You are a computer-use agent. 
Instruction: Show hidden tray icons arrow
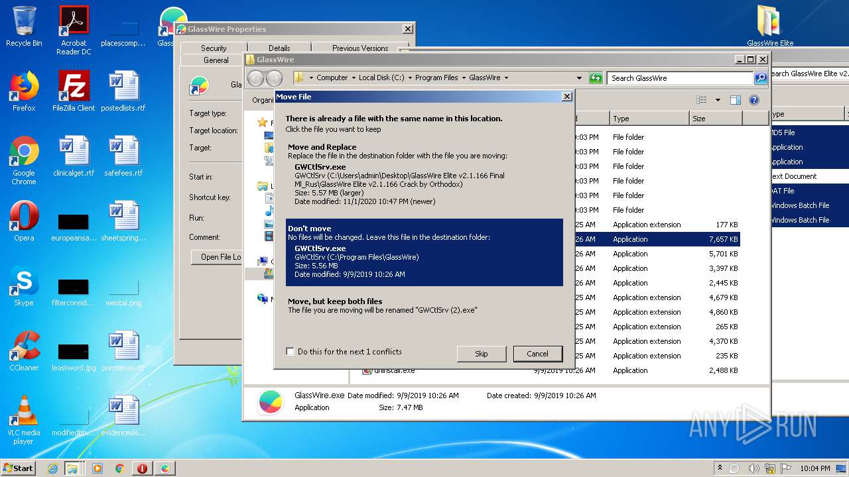pos(720,468)
